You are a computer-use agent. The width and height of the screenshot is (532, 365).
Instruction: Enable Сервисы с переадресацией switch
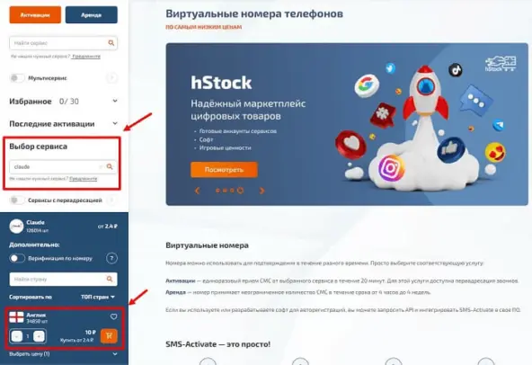coord(17,200)
